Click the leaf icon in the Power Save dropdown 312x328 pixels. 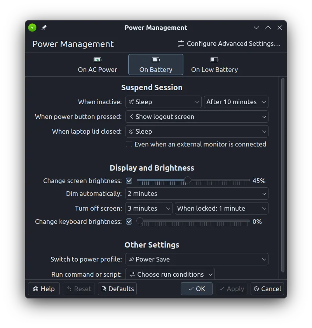(x=131, y=259)
